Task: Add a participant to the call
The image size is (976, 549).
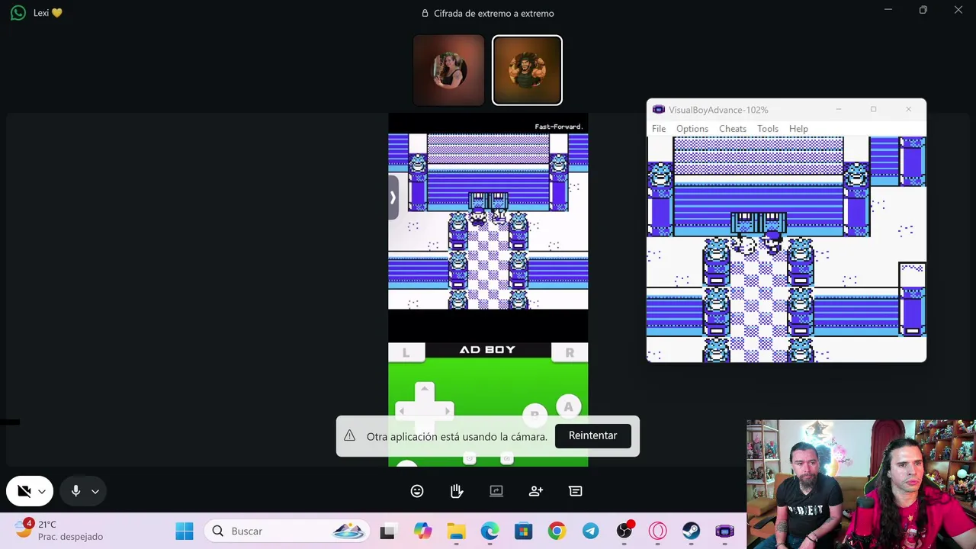Action: [536, 491]
